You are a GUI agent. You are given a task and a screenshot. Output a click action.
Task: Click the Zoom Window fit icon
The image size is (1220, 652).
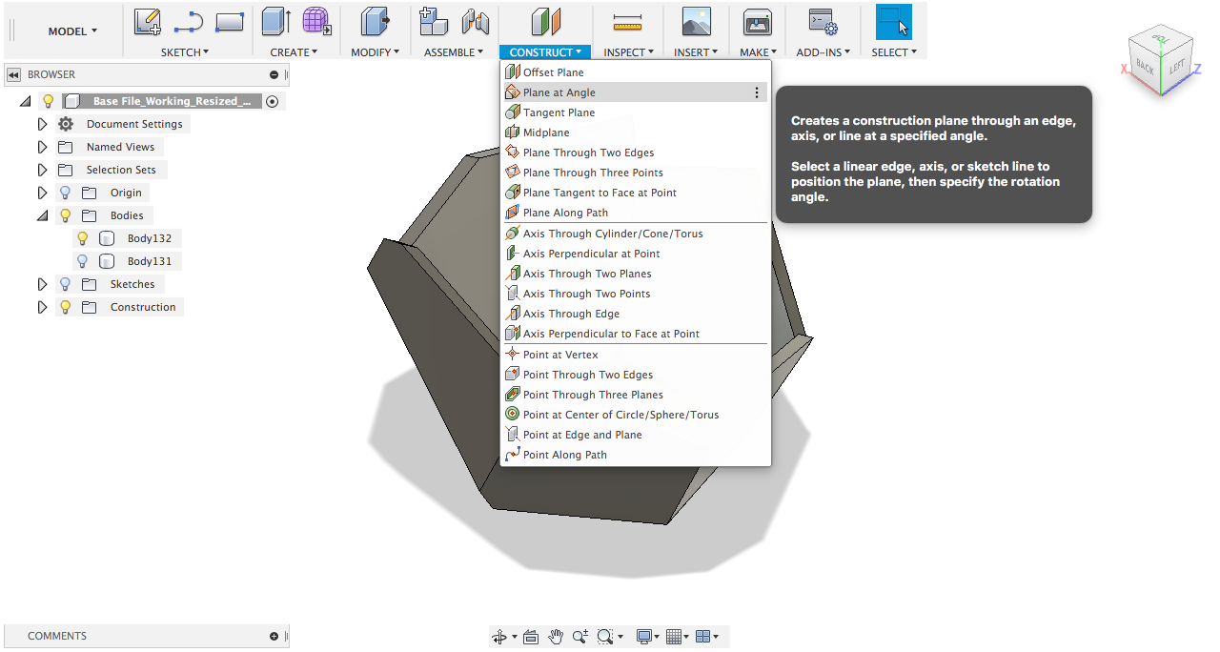click(x=605, y=637)
